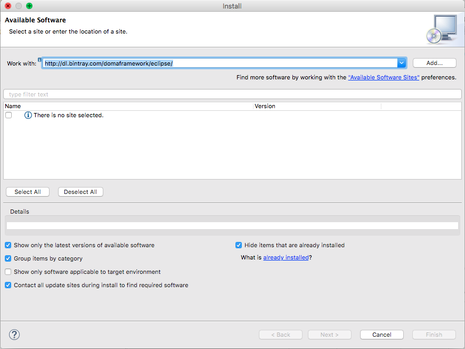Click the Back button
The height and width of the screenshot is (349, 465).
coord(281,335)
